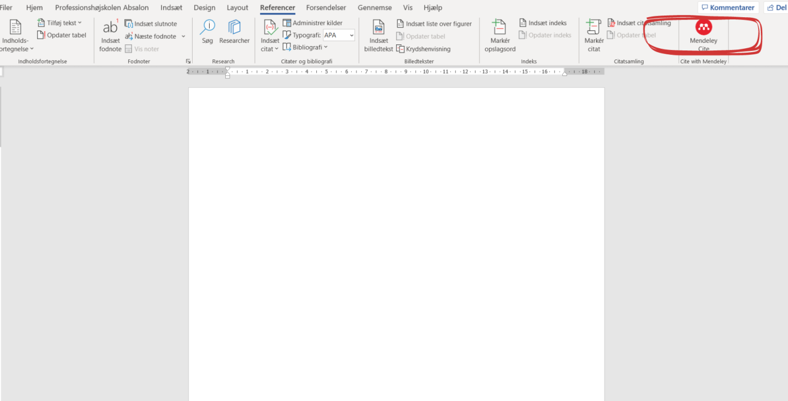788x401 pixels.
Task: Click the Kommentarer button
Action: [728, 8]
